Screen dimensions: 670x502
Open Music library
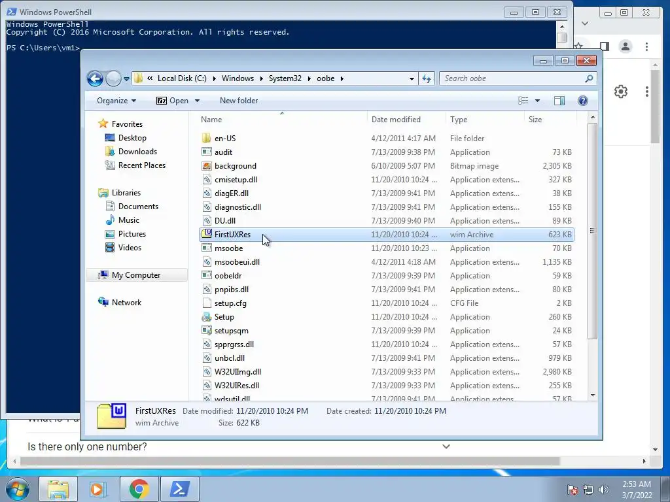pyautogui.click(x=129, y=220)
